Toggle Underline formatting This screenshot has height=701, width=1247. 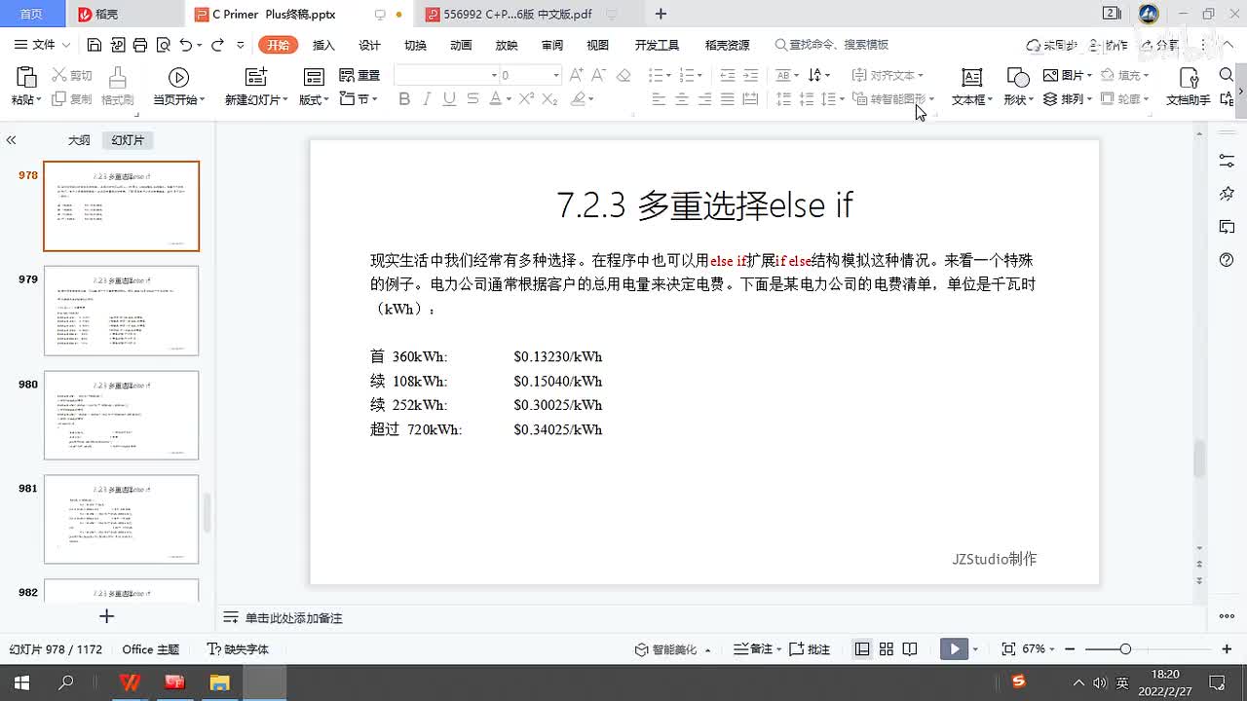pos(449,98)
